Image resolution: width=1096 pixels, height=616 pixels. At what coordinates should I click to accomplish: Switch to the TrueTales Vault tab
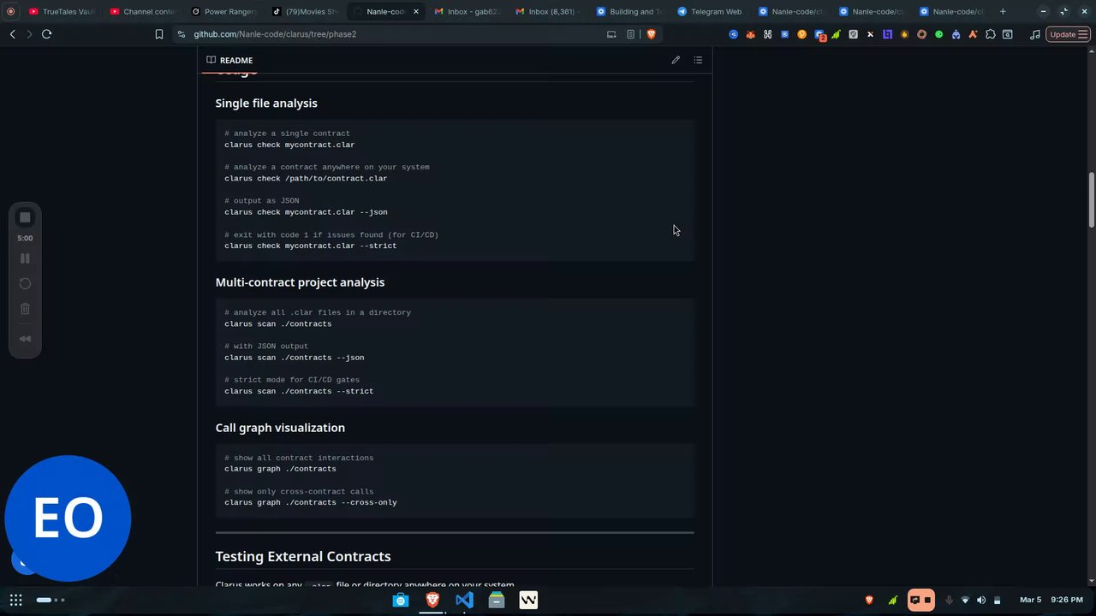[x=61, y=11]
